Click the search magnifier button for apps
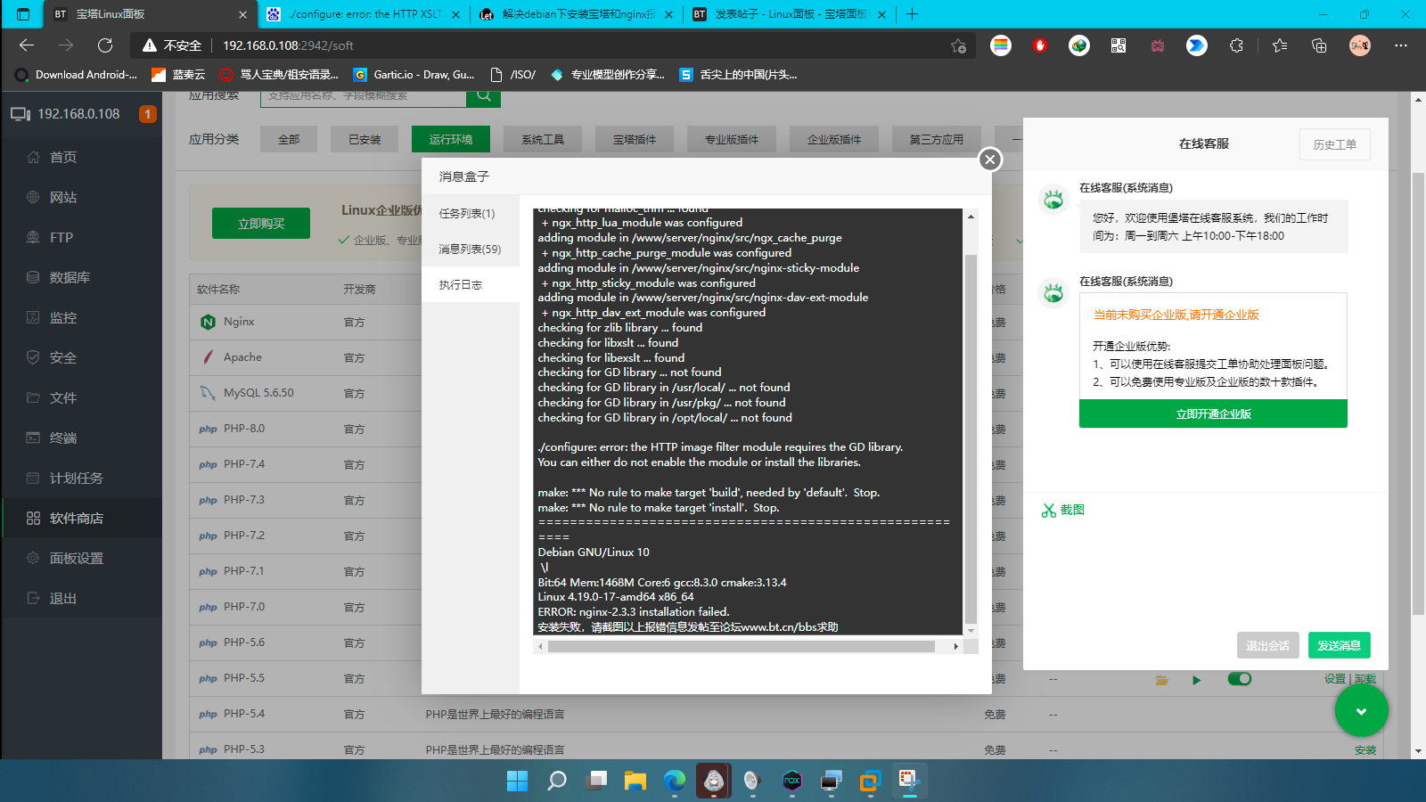This screenshot has height=802, width=1426. [x=483, y=95]
